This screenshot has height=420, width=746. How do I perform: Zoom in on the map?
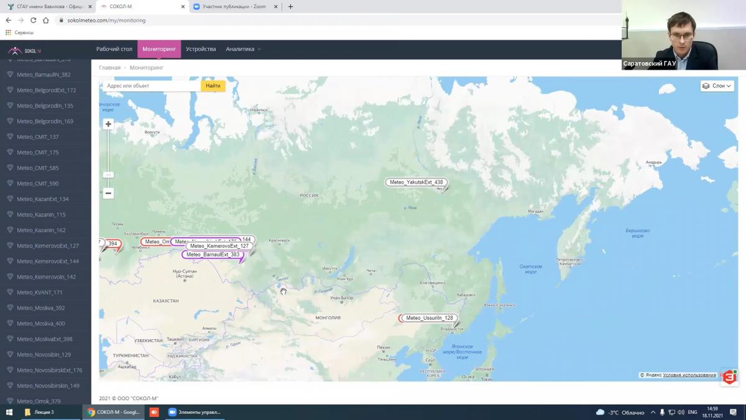108,124
